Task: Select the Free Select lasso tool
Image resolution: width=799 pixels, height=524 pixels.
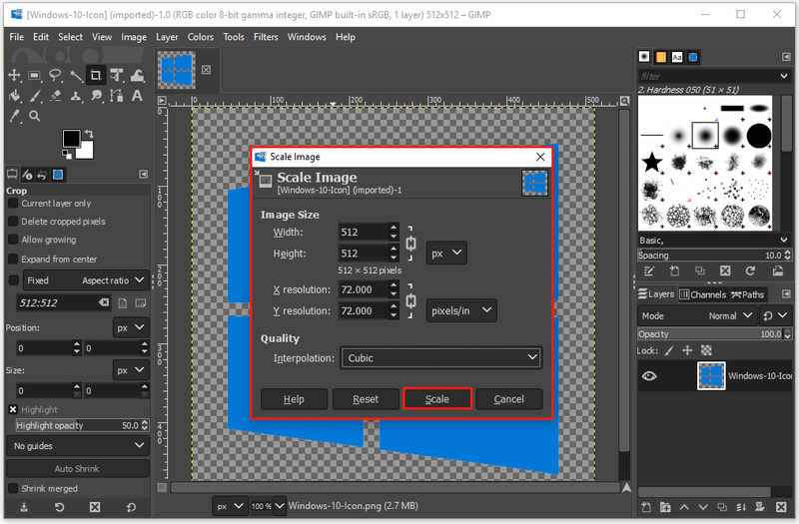Action: (55, 76)
